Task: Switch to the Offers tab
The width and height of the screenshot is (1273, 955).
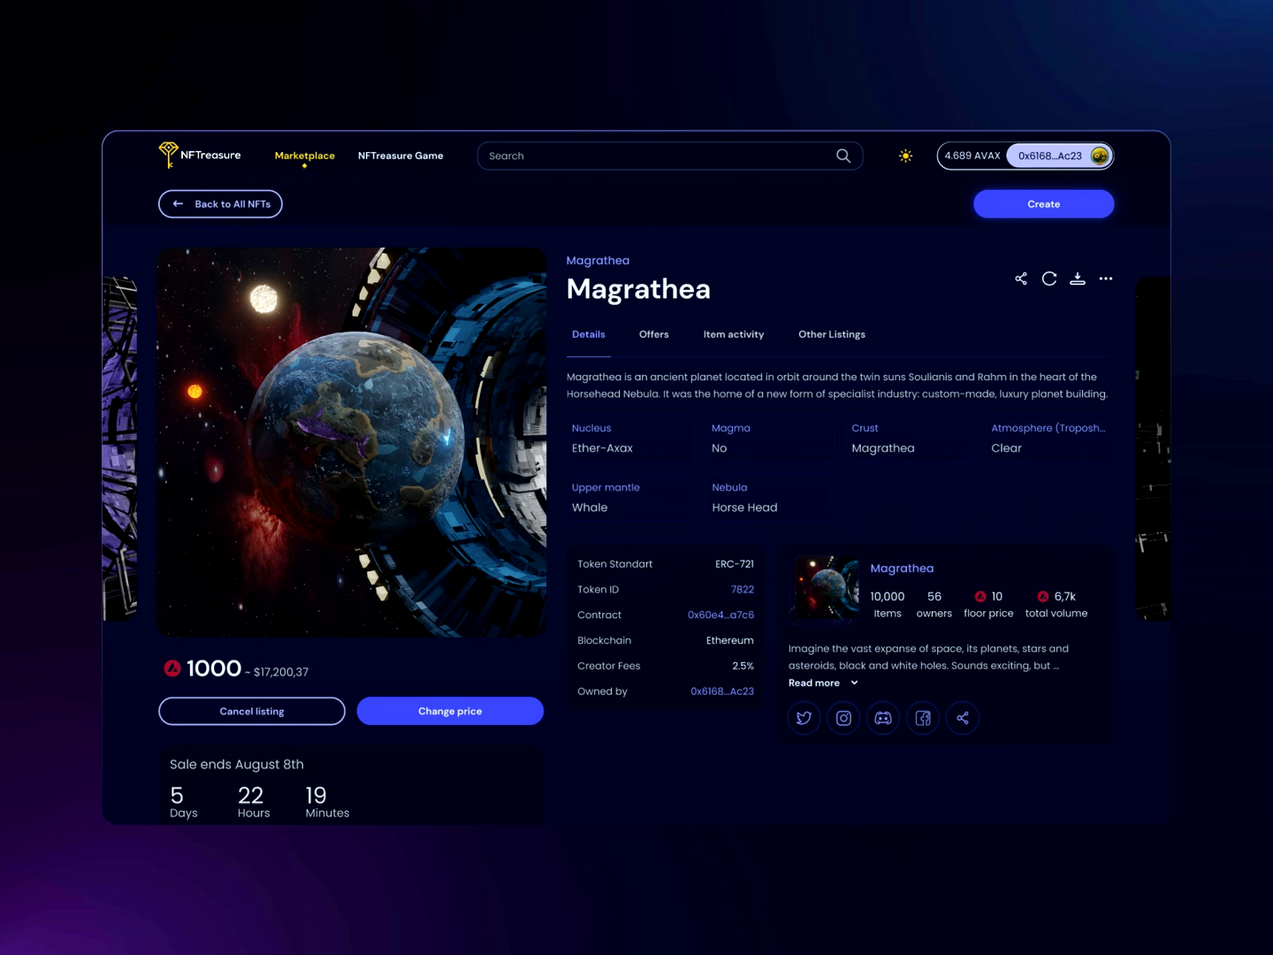Action: pyautogui.click(x=653, y=334)
